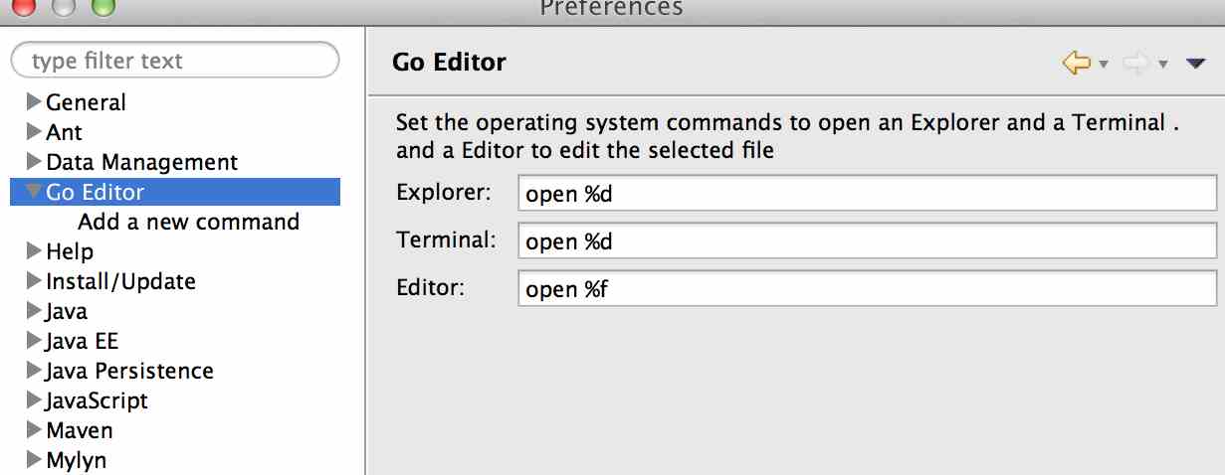Open the preferences view menu triangle
The width and height of the screenshot is (1225, 475).
[1196, 64]
